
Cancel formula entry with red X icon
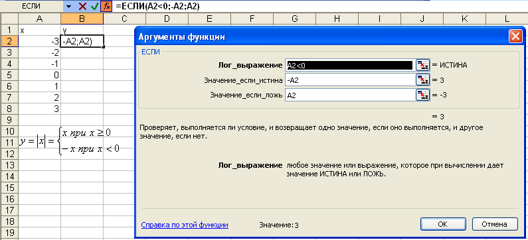pos(82,6)
